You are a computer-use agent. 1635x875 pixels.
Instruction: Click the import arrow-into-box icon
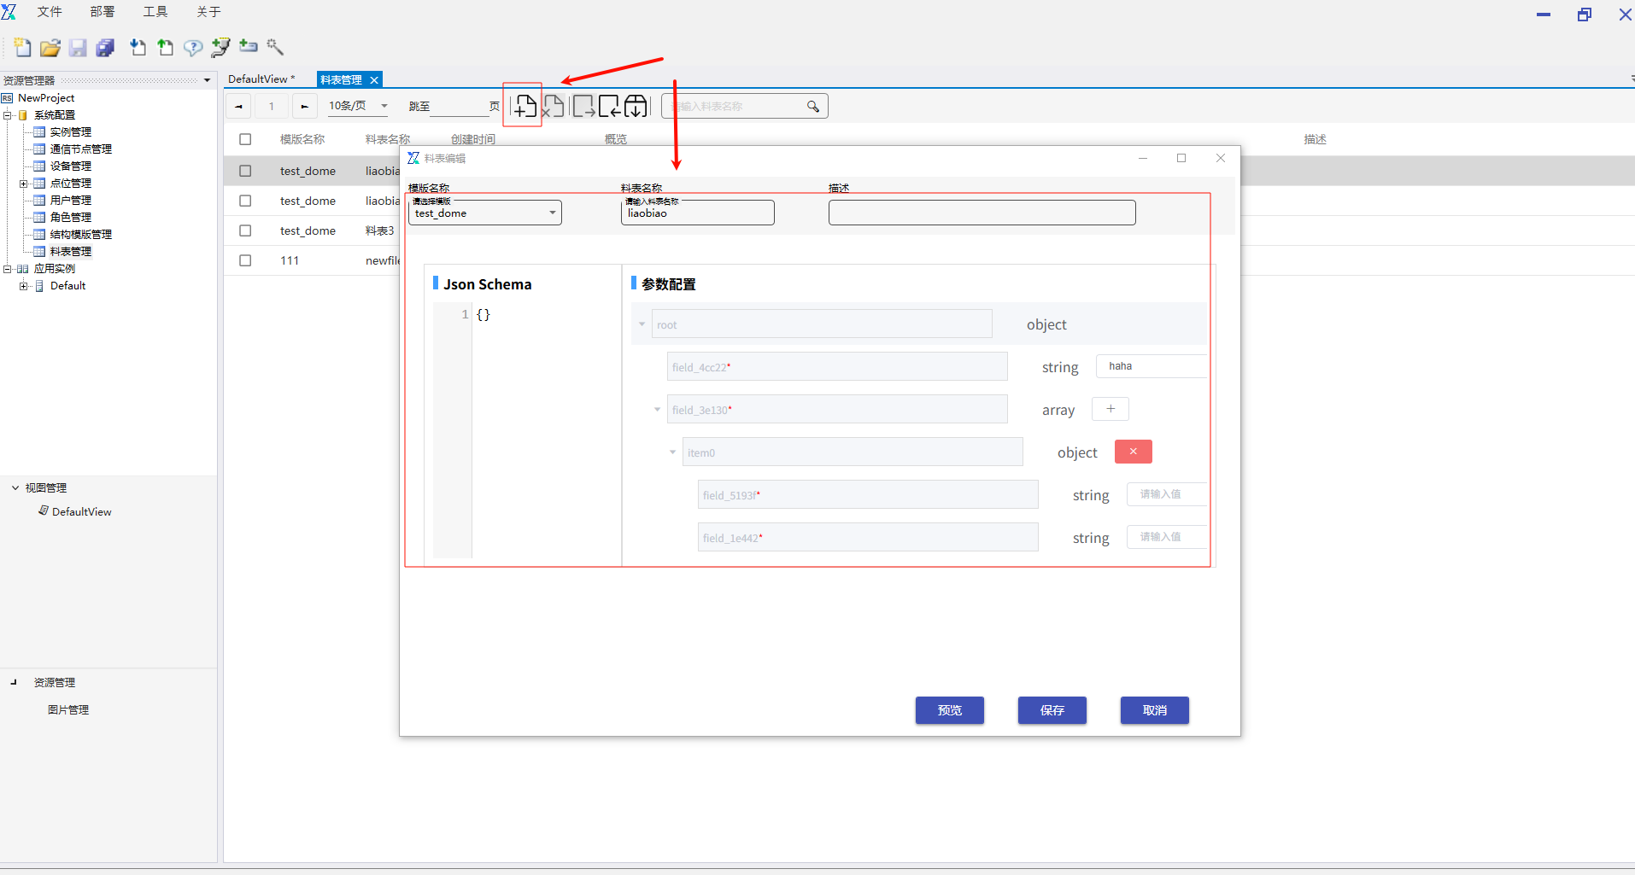pyautogui.click(x=609, y=107)
